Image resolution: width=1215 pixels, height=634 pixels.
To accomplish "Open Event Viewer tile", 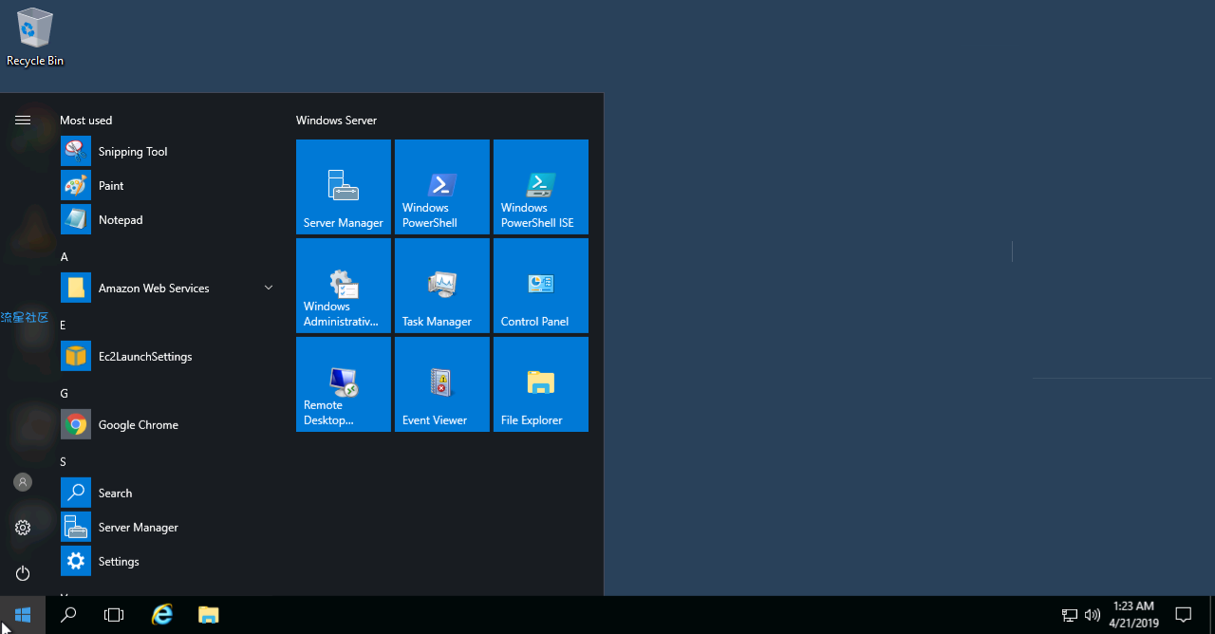I will (442, 384).
